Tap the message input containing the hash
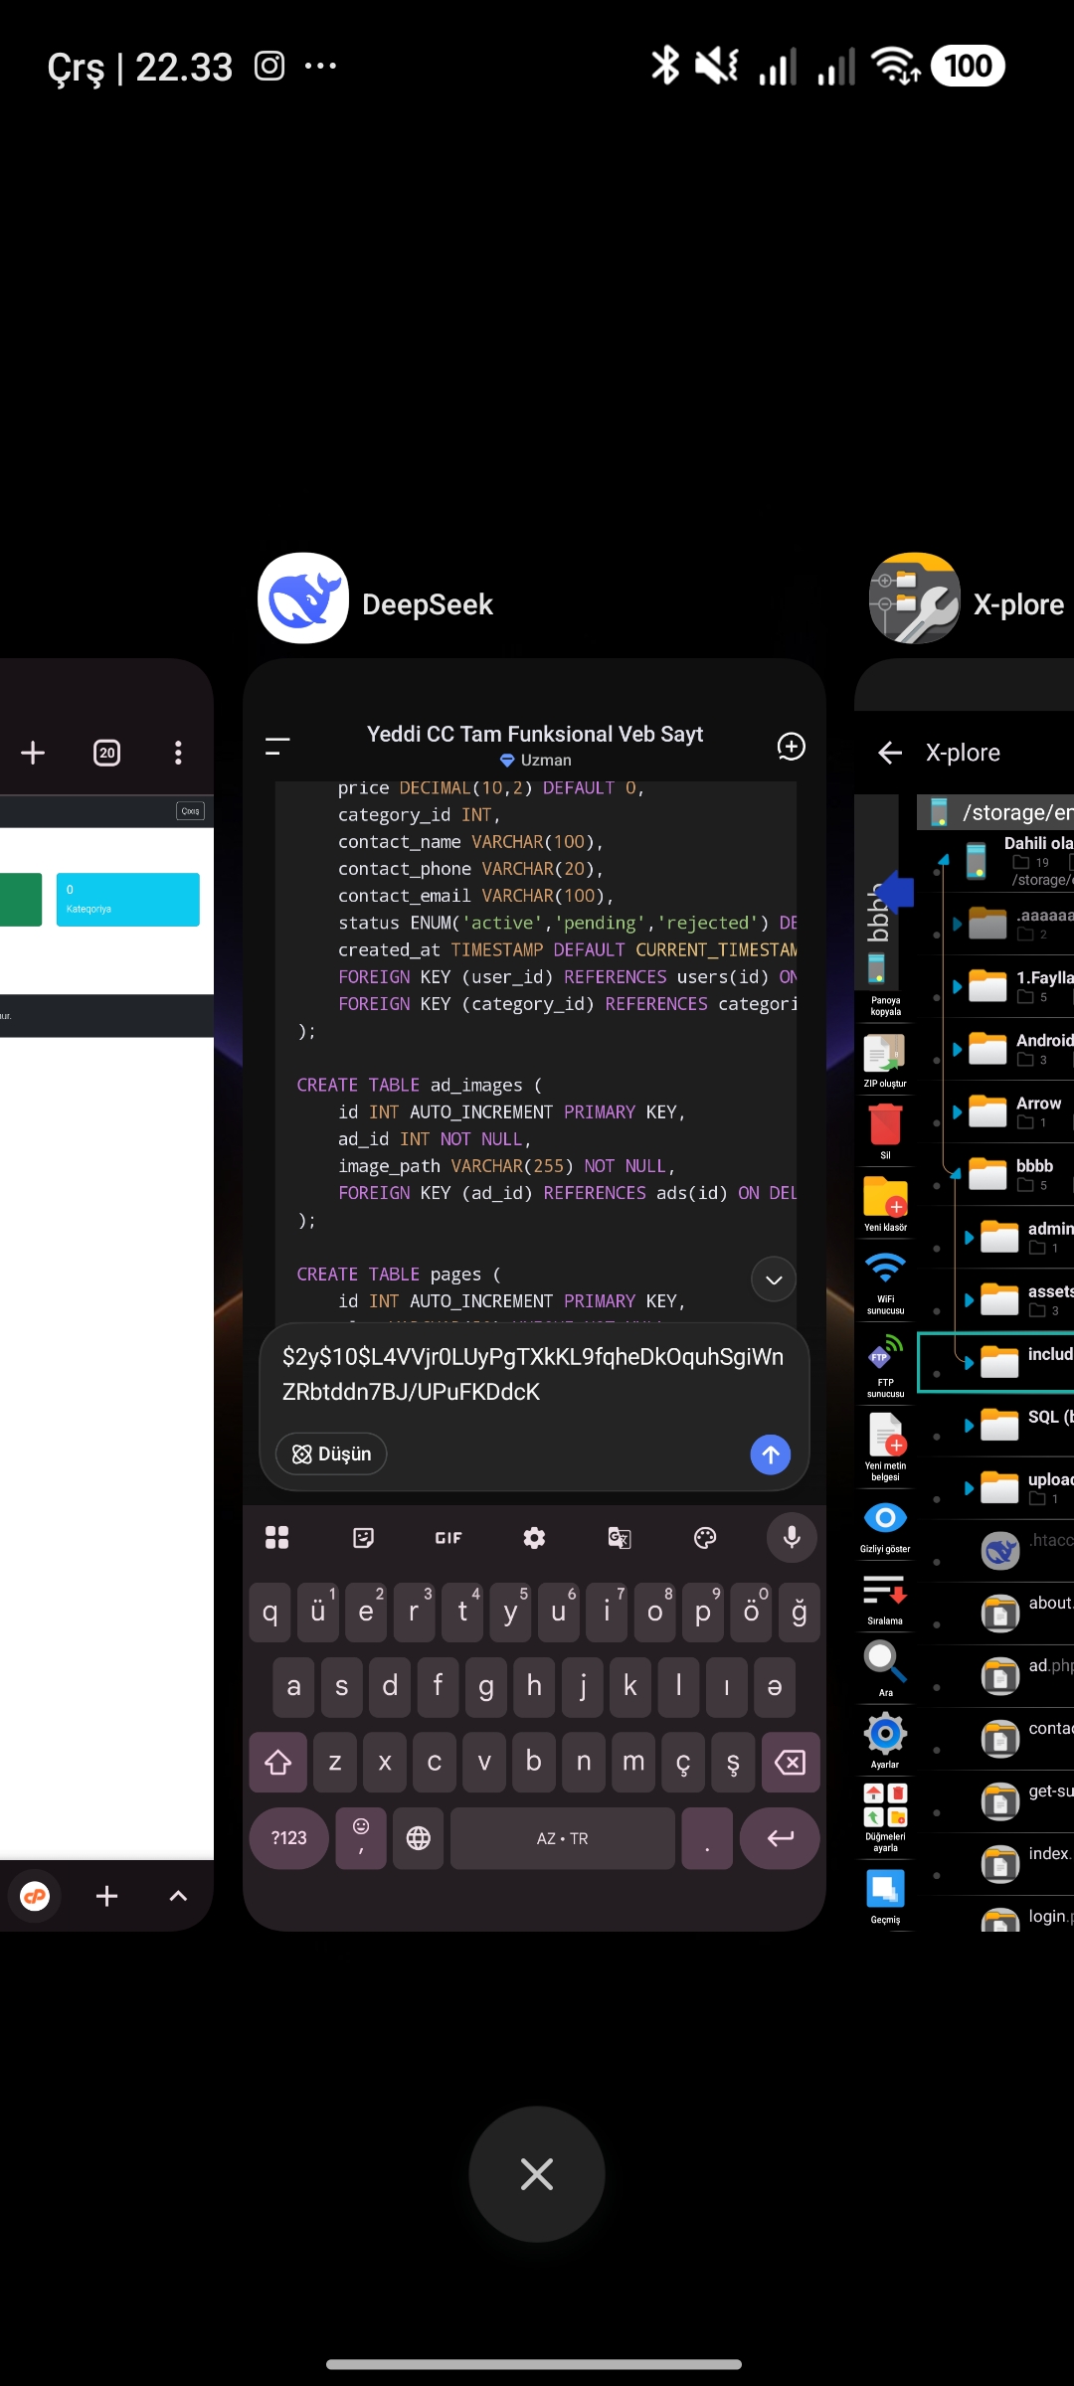 [533, 1374]
